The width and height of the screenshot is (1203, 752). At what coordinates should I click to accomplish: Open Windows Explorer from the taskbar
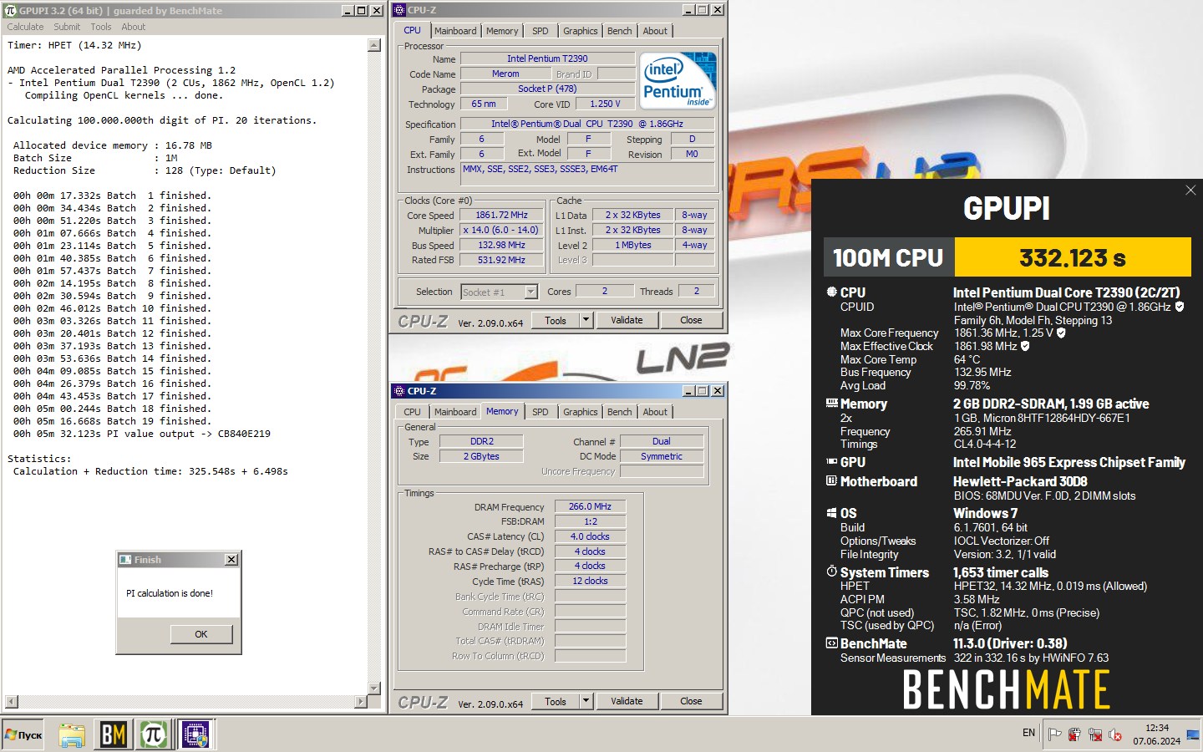pyautogui.click(x=72, y=734)
